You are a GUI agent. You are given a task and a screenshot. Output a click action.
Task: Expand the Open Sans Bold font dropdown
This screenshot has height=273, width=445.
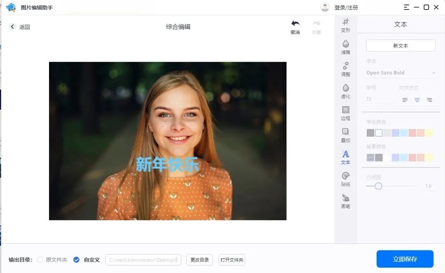[433, 73]
